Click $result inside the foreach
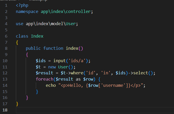 (x=64, y=79)
